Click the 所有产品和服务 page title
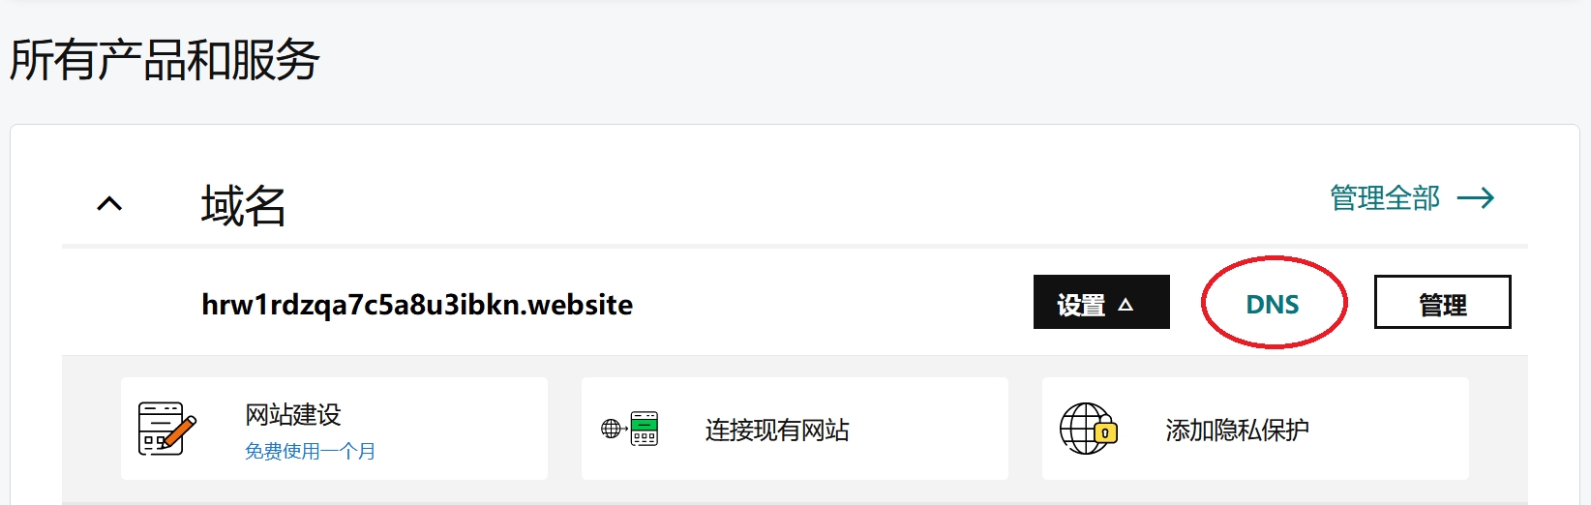The height and width of the screenshot is (505, 1591). (x=165, y=59)
